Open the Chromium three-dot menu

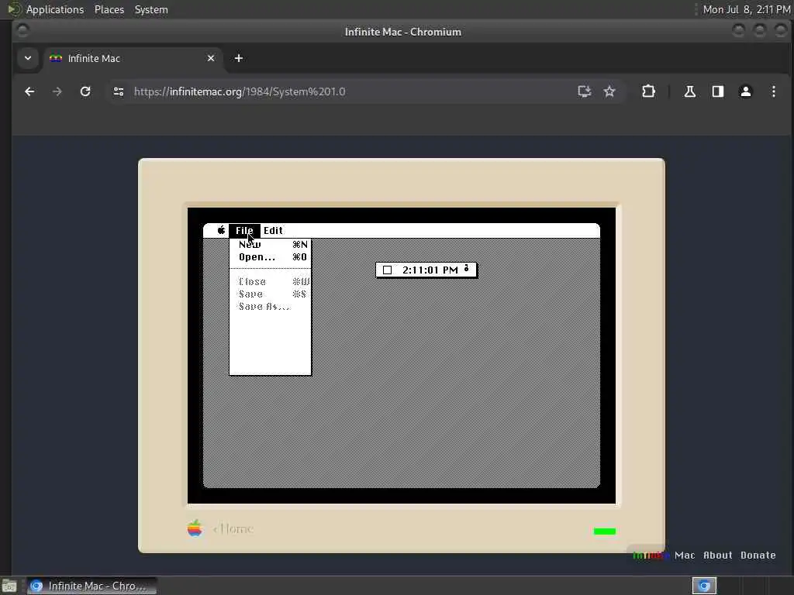[x=773, y=91]
